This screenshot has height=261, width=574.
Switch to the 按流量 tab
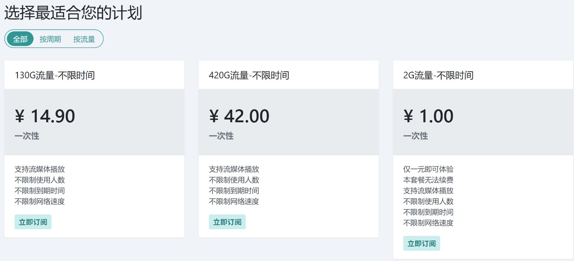pyautogui.click(x=84, y=39)
